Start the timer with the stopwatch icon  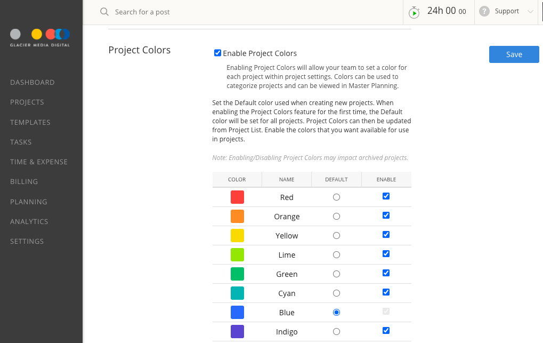pyautogui.click(x=414, y=12)
